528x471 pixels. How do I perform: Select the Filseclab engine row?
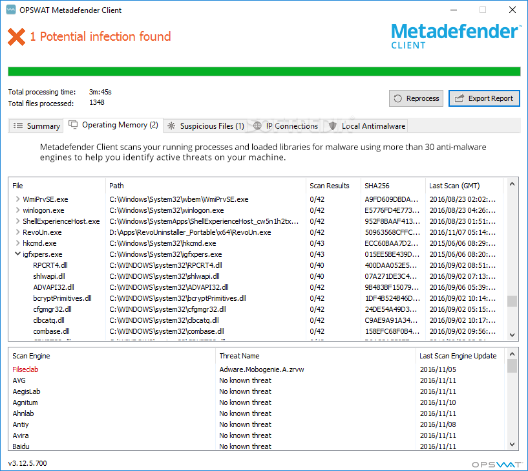tap(258, 369)
